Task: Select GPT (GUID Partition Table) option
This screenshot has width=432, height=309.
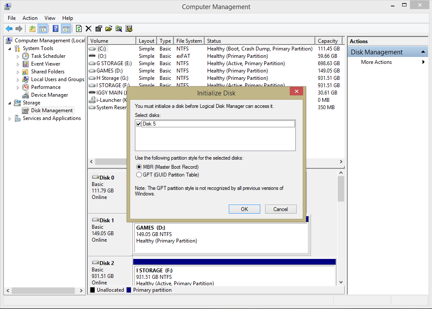Action: 139,175
